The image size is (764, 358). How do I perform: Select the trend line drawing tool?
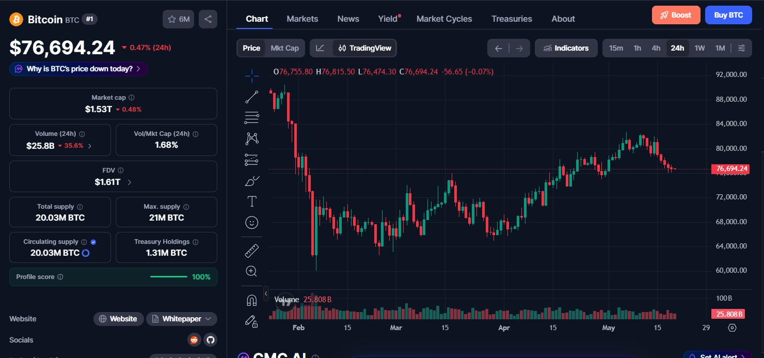pos(252,97)
